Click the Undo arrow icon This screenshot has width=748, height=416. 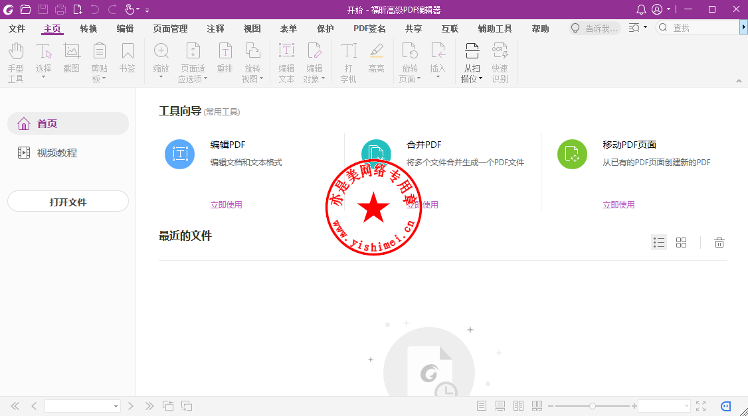pyautogui.click(x=94, y=9)
